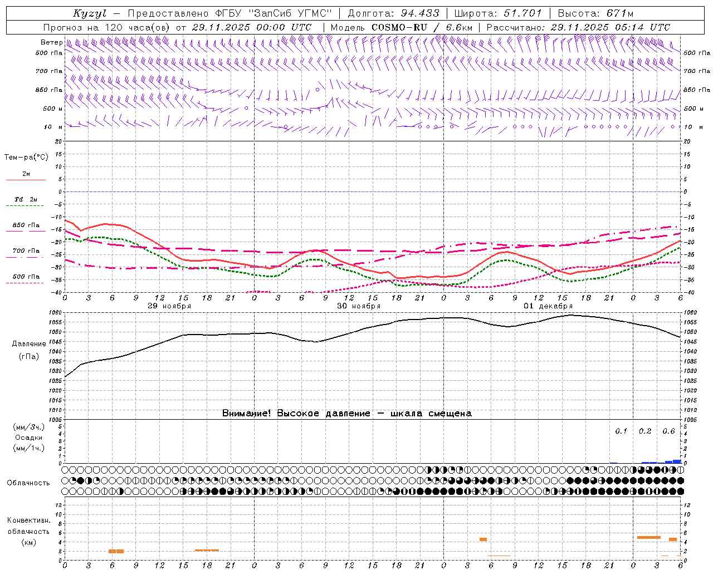Click the precipitation amount 0.1
The image size is (713, 570).
(x=621, y=431)
